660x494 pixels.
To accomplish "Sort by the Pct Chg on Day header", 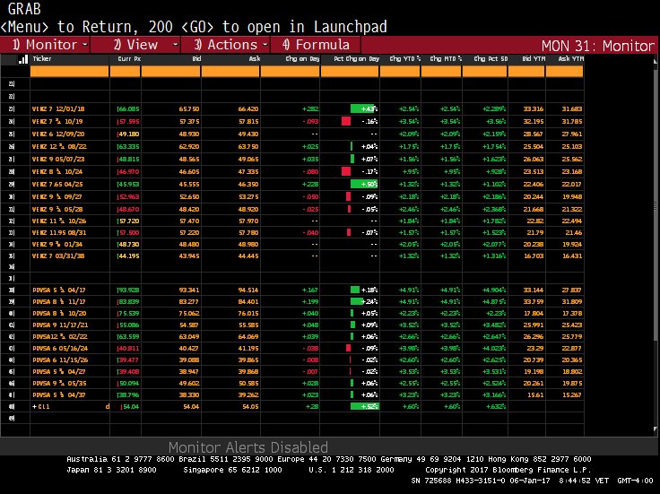I will click(x=357, y=59).
